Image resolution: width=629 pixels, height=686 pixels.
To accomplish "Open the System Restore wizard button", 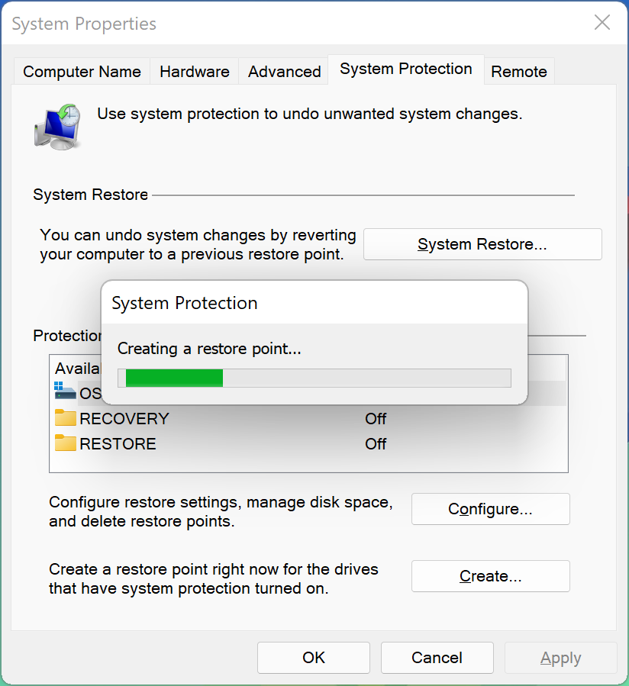I will click(482, 244).
